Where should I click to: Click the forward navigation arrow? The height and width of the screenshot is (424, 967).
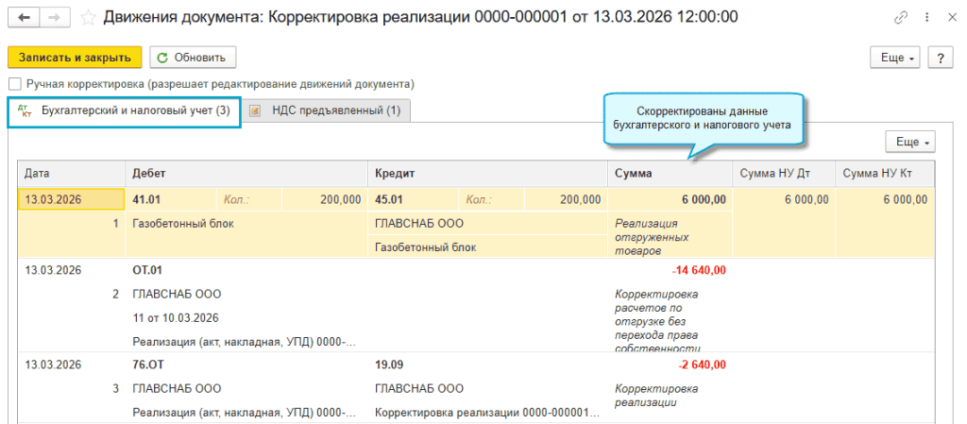55,17
